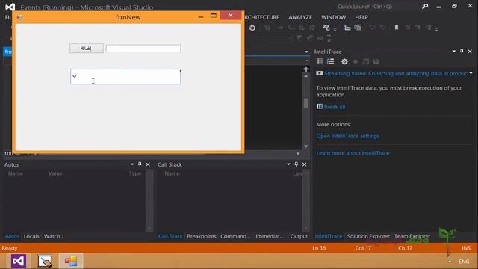Click the "Col 17" status bar entry
Viewport: 478px width, 269px height.
pyautogui.click(x=363, y=248)
